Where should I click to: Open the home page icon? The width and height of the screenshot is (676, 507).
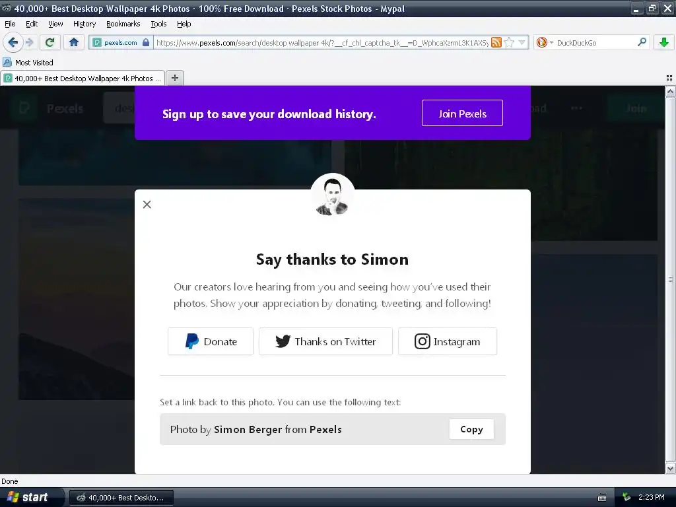(74, 42)
